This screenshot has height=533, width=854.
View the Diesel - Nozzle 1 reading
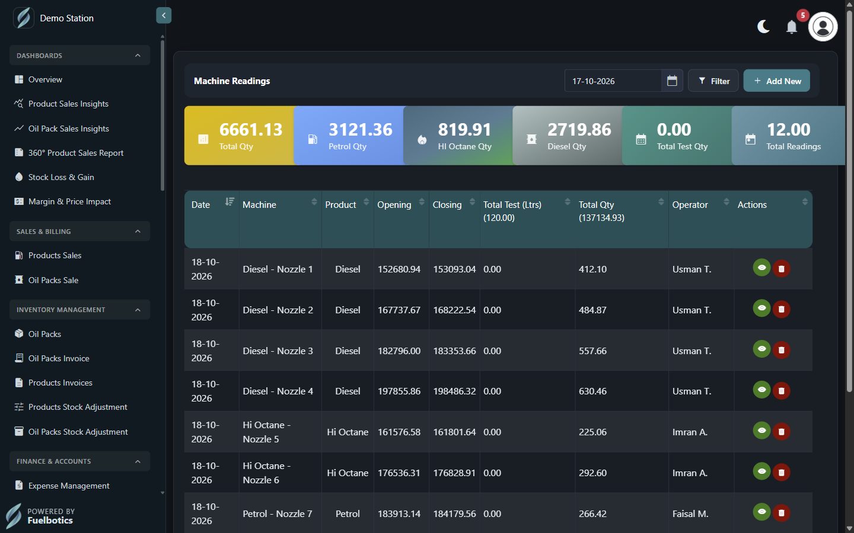(x=761, y=268)
